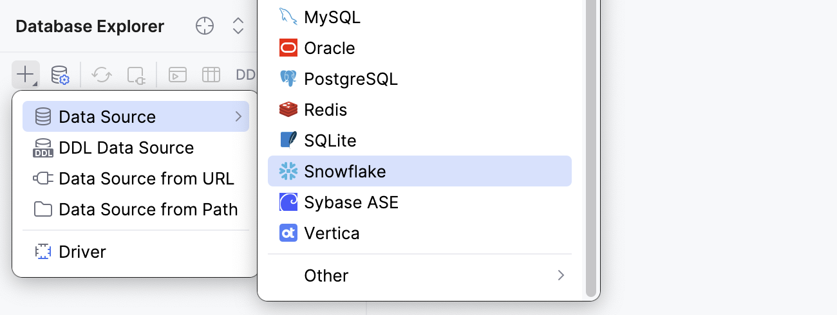Image resolution: width=837 pixels, height=315 pixels.
Task: Click the data source list scrollbar
Action: tap(590, 148)
